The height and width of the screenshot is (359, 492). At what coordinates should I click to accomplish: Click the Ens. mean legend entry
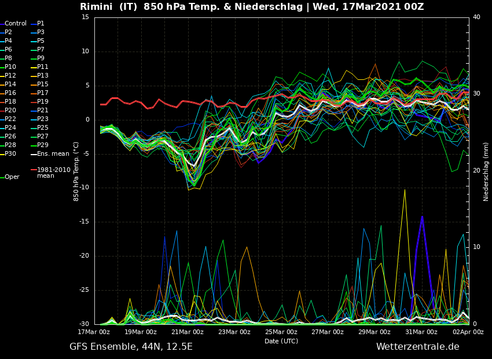tap(50, 154)
